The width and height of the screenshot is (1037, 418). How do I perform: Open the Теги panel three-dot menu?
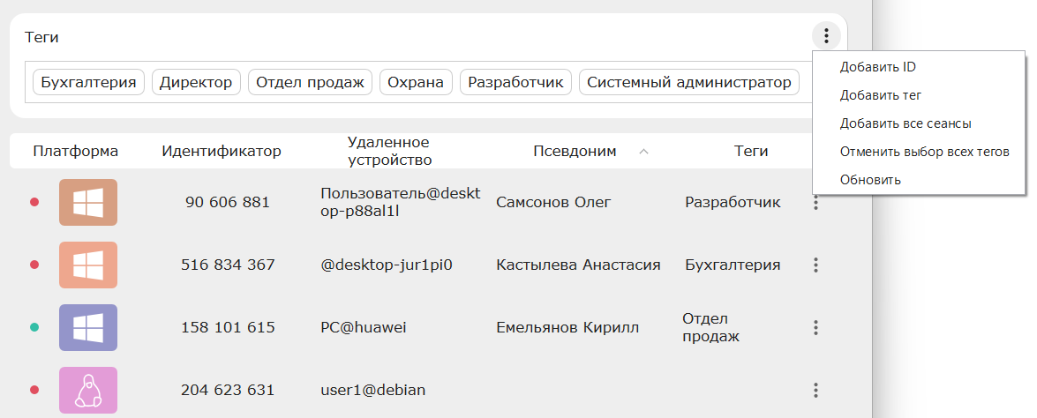coord(826,35)
